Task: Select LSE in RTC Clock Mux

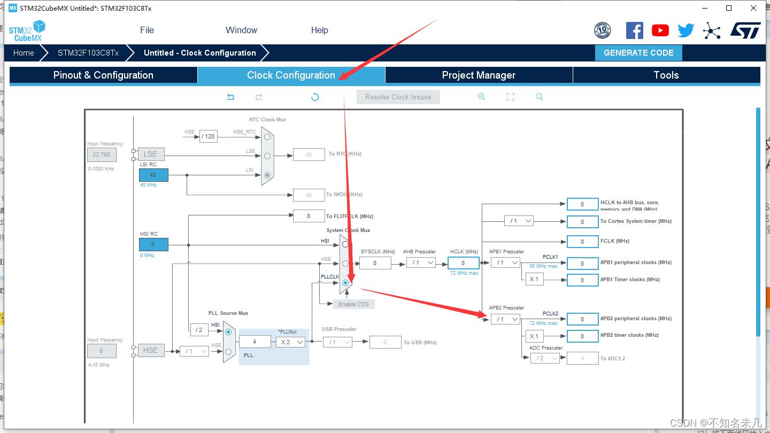Action: pyautogui.click(x=267, y=156)
